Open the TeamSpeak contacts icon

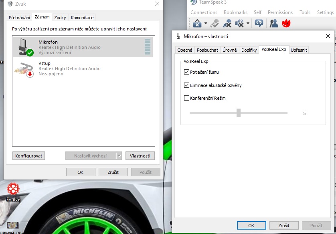273,23
